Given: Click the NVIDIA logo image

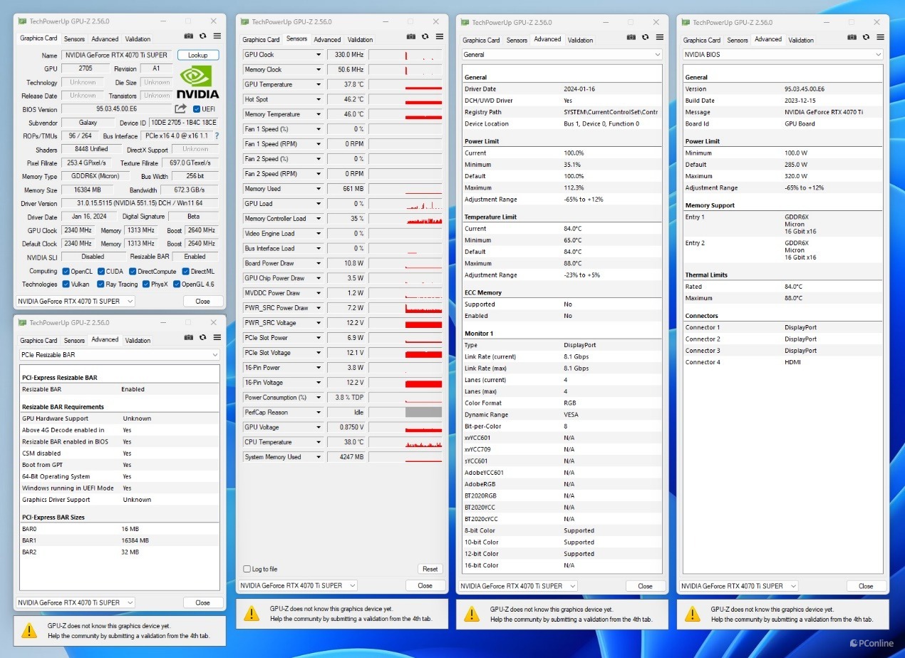Looking at the screenshot, I should coord(197,81).
